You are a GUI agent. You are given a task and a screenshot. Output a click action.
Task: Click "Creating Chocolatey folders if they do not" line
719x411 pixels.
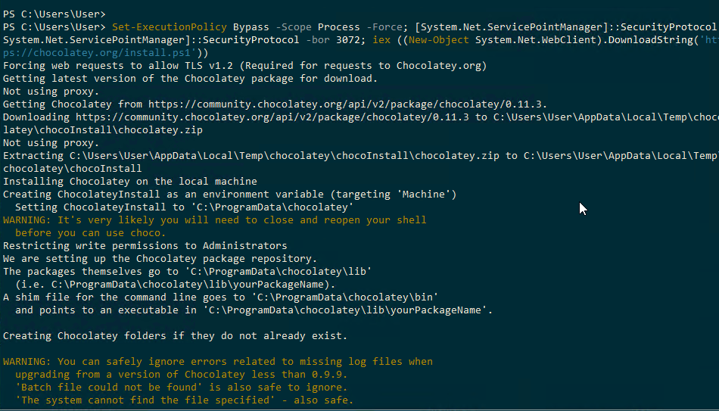175,335
